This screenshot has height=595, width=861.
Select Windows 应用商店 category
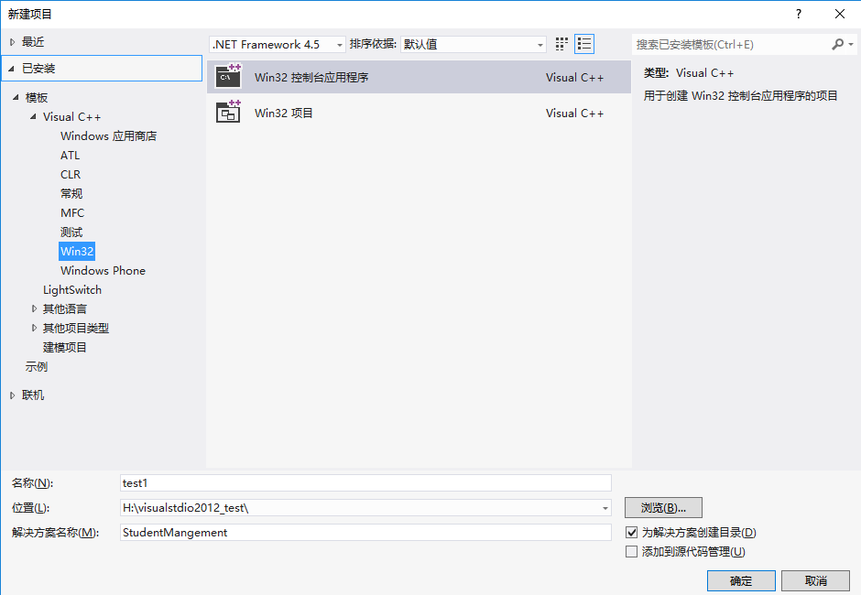point(109,136)
